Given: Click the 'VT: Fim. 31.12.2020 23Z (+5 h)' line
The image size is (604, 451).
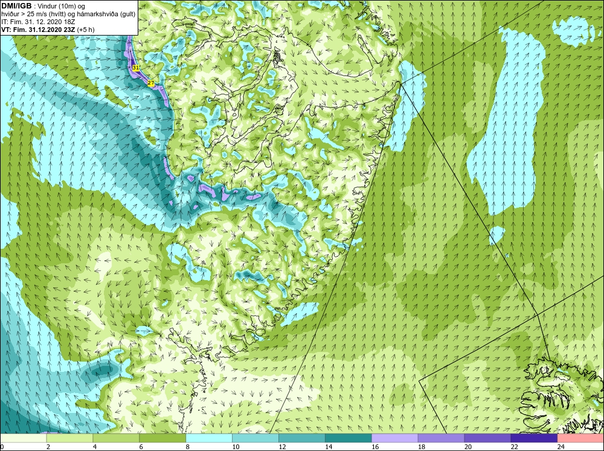Looking at the screenshot, I should tap(48, 29).
